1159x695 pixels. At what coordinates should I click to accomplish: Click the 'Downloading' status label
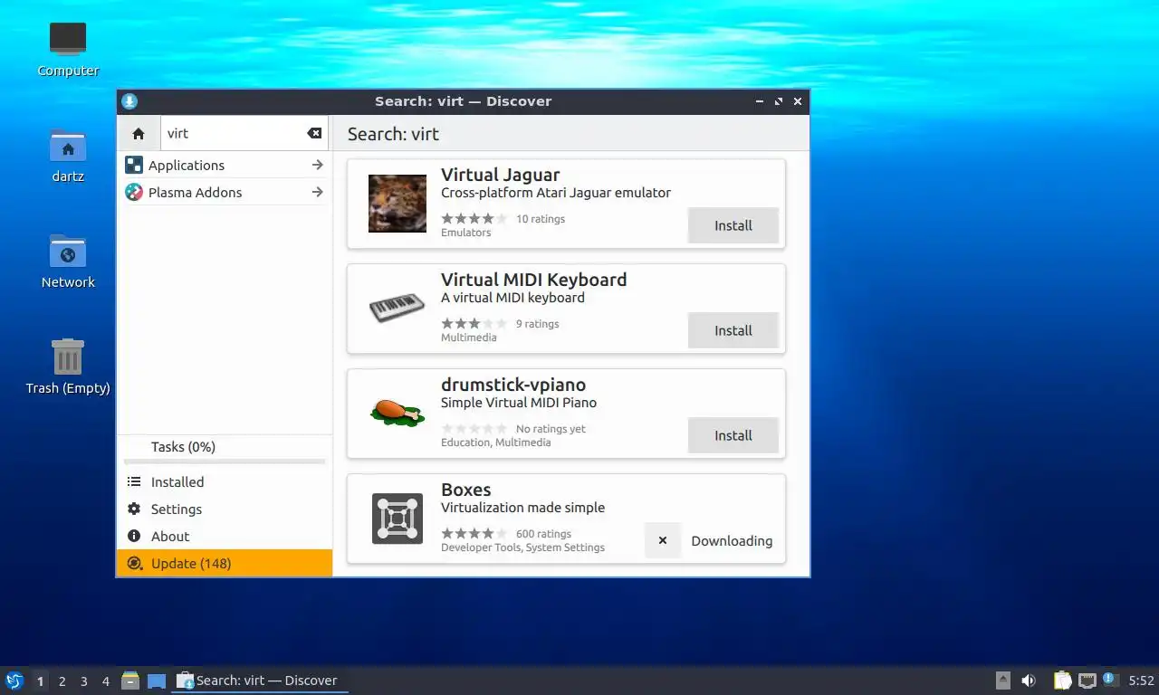tap(732, 540)
